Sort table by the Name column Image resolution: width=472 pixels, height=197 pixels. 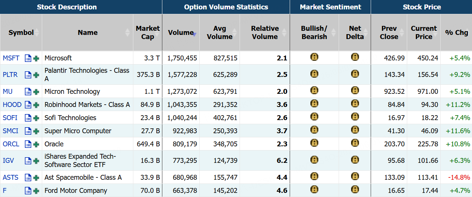88,33
